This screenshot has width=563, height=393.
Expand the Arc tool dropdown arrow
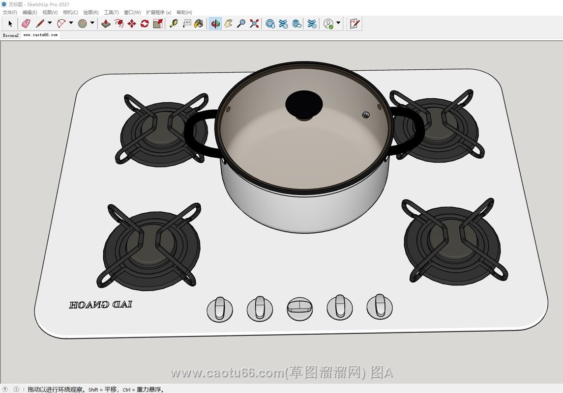pos(71,23)
